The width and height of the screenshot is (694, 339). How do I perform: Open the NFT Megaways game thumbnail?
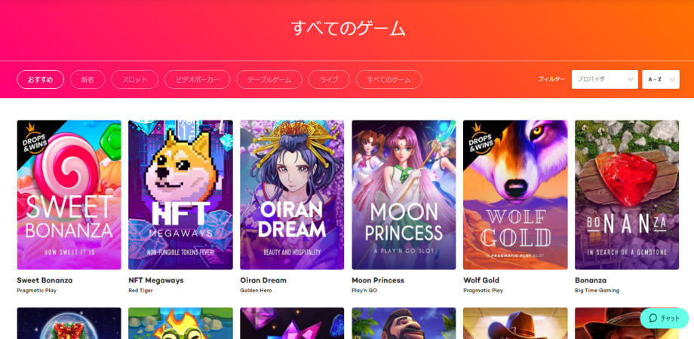pyautogui.click(x=180, y=195)
